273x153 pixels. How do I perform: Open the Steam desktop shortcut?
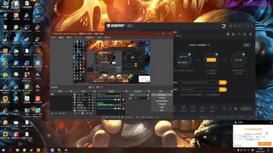tap(27, 40)
